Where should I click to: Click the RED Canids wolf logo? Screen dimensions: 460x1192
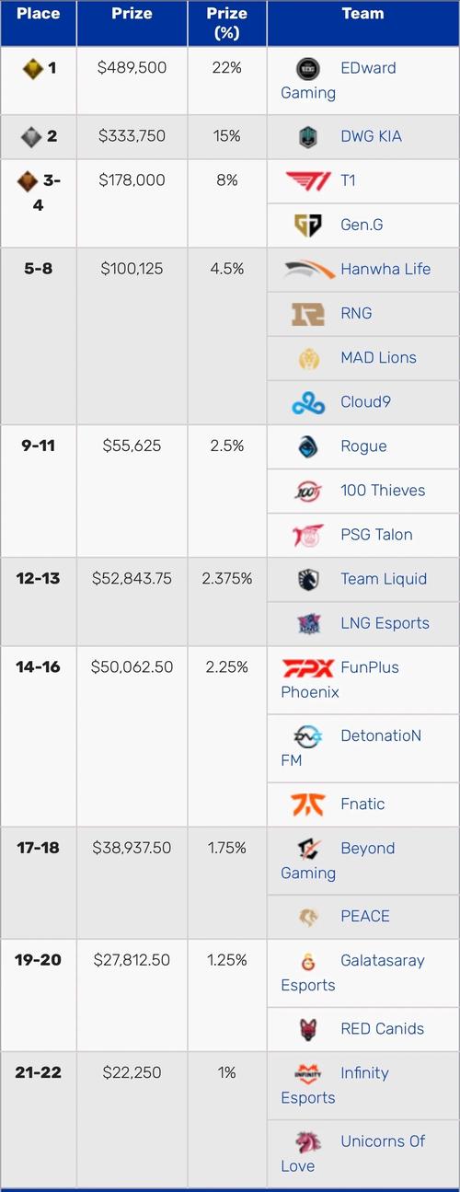pos(307,1029)
